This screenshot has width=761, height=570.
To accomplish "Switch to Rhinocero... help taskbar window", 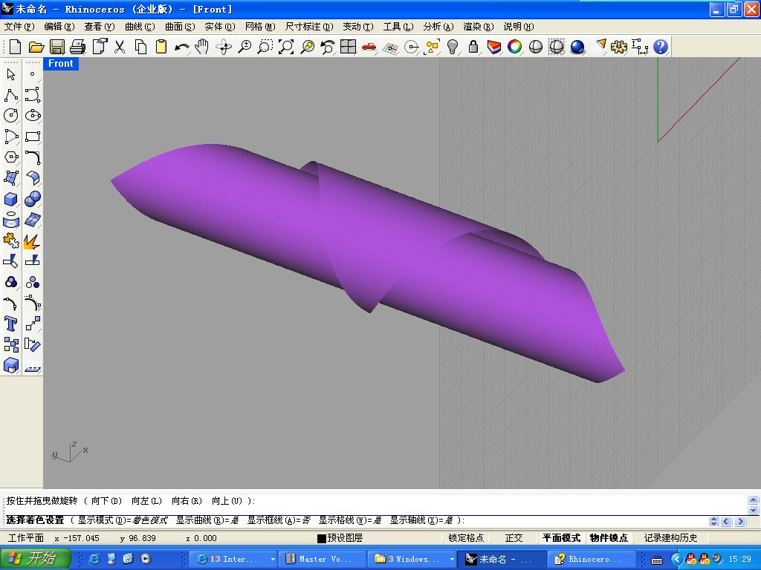I will click(x=591, y=560).
